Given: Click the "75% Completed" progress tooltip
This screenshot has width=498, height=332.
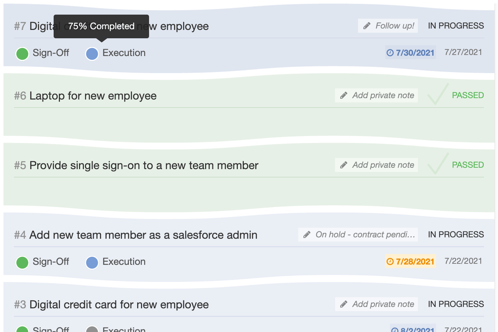Looking at the screenshot, I should (x=101, y=26).
